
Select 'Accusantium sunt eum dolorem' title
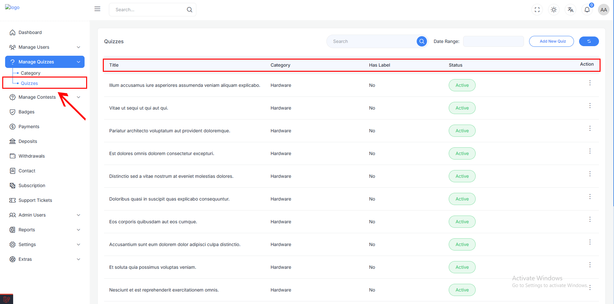click(x=175, y=244)
